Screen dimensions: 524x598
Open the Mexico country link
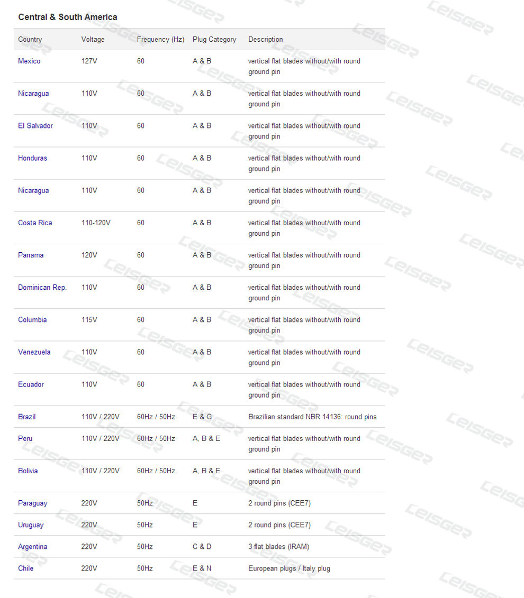click(29, 61)
